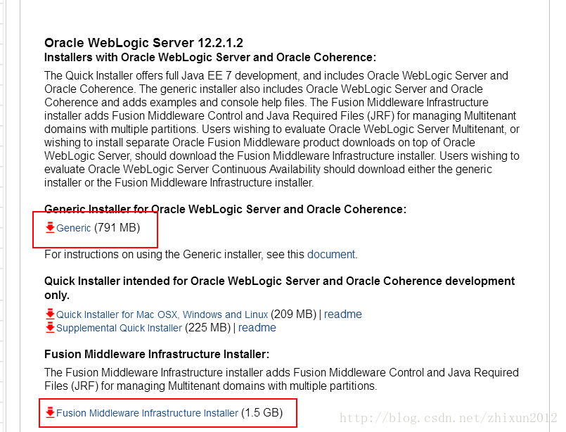
Task: Click the Quick Installer section heading
Action: [281, 280]
